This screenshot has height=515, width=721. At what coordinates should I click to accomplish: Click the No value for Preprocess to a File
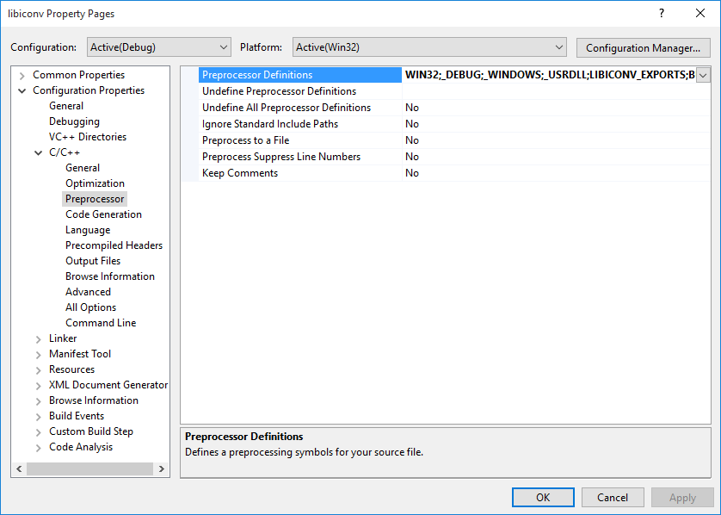point(556,140)
